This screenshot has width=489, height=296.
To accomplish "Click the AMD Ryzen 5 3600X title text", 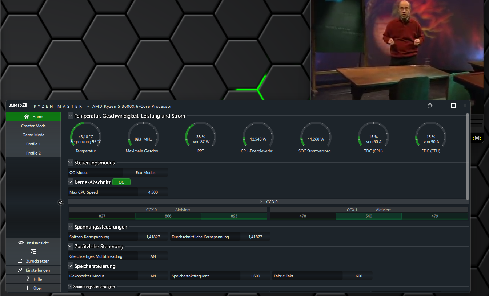I will [x=132, y=106].
